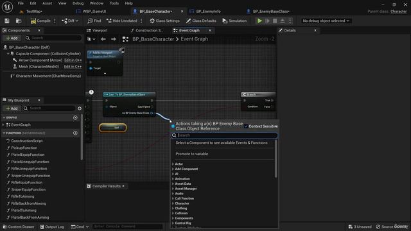Click the Find button
411x231 pixels.
(x=94, y=21)
